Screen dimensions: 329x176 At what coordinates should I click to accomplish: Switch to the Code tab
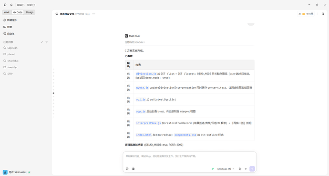[18, 12]
